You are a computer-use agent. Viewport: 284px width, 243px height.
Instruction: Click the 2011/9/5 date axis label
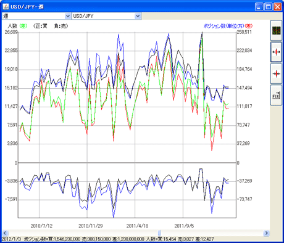tap(184, 226)
